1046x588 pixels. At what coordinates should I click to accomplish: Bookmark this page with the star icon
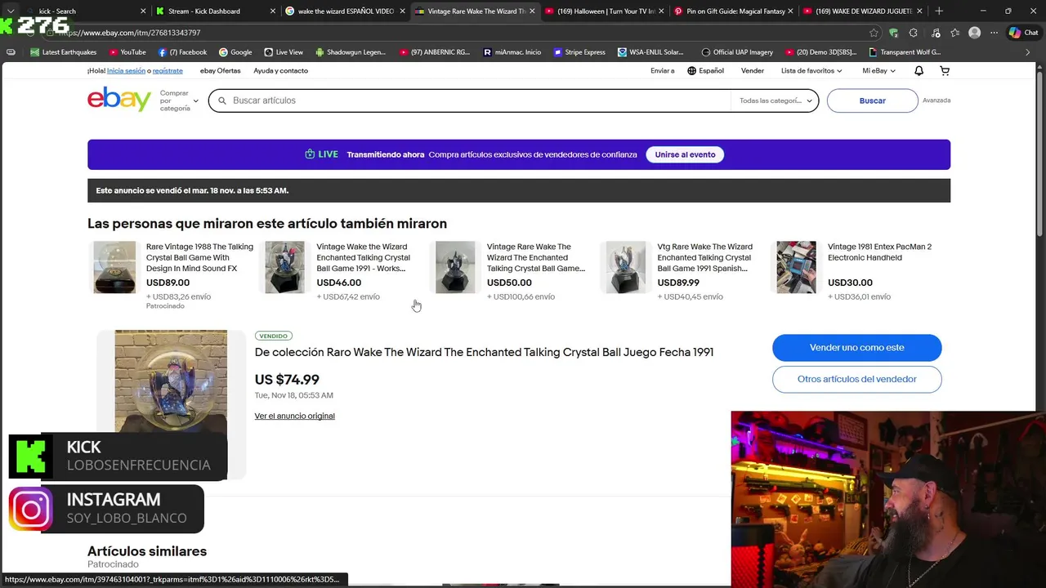tap(874, 33)
